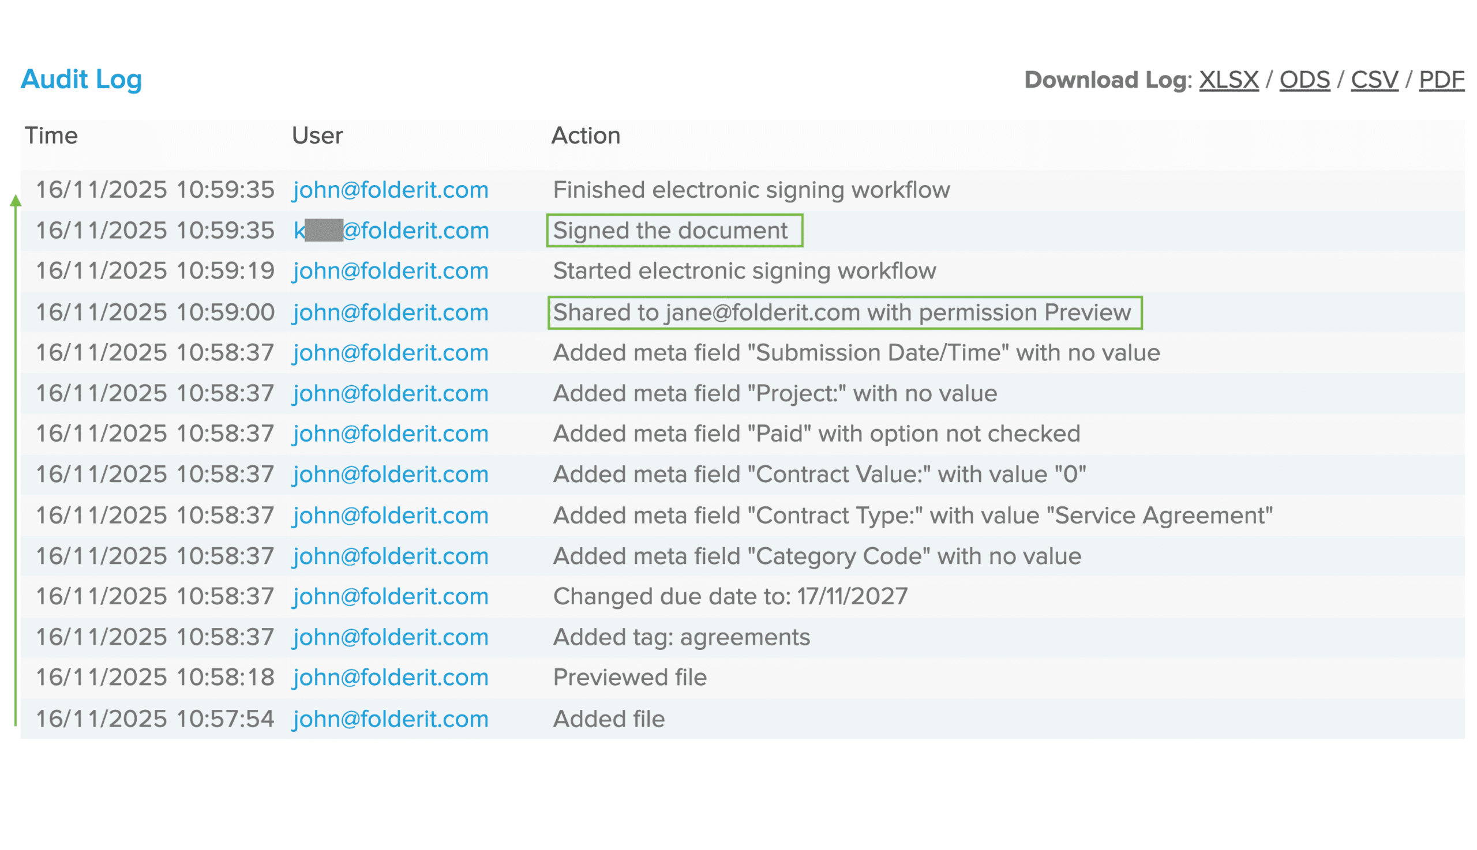Open john@folderit.com on the 'Previewed file' row
The image size is (1477, 850).
tap(390, 677)
